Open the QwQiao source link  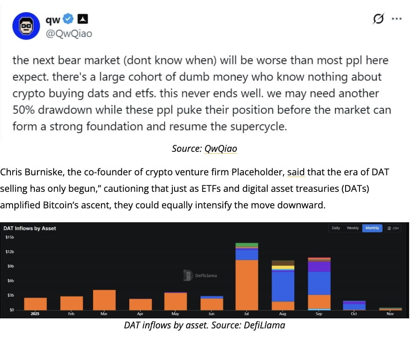221,148
